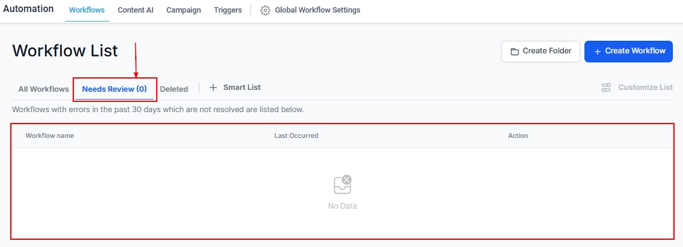The width and height of the screenshot is (683, 247).
Task: Switch to the Content AI tab
Action: 135,10
